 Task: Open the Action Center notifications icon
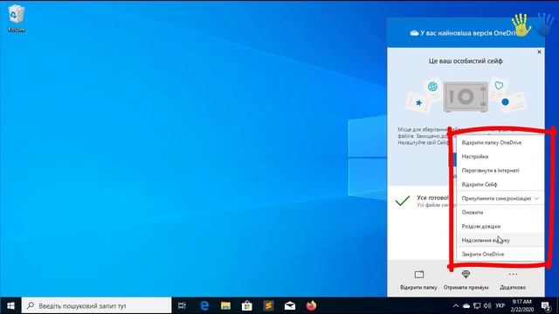[546, 305]
